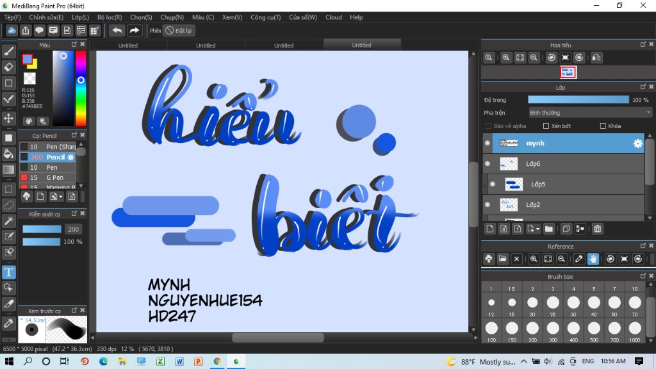Viewport: 656px width, 369px height.
Task: Duplicate the current layer
Action: pyautogui.click(x=566, y=229)
